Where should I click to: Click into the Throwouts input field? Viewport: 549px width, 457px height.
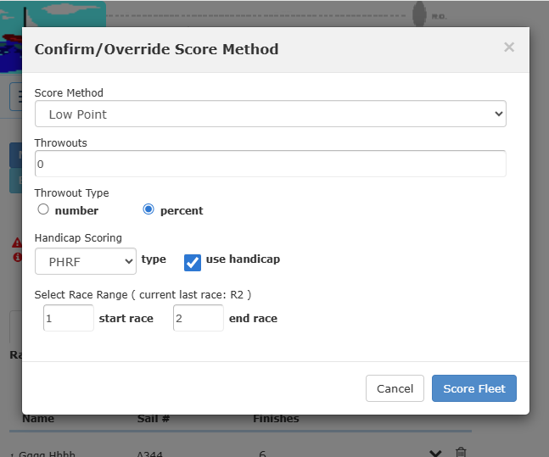pos(271,164)
